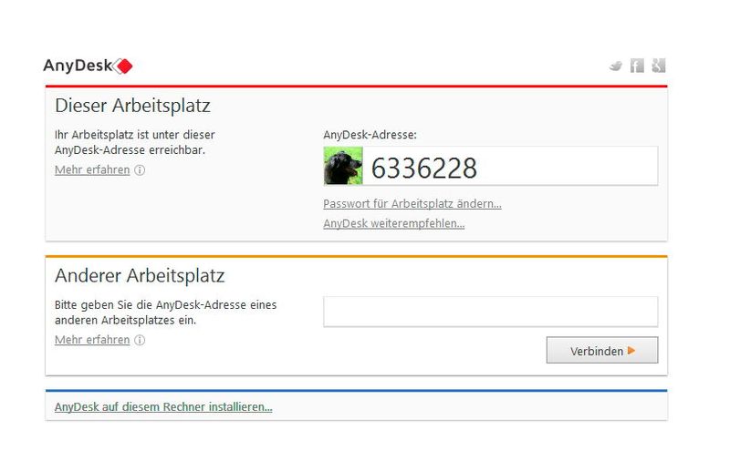Open Passwort für Arbeitsplatz ändern link
730x461 pixels.
(x=412, y=204)
